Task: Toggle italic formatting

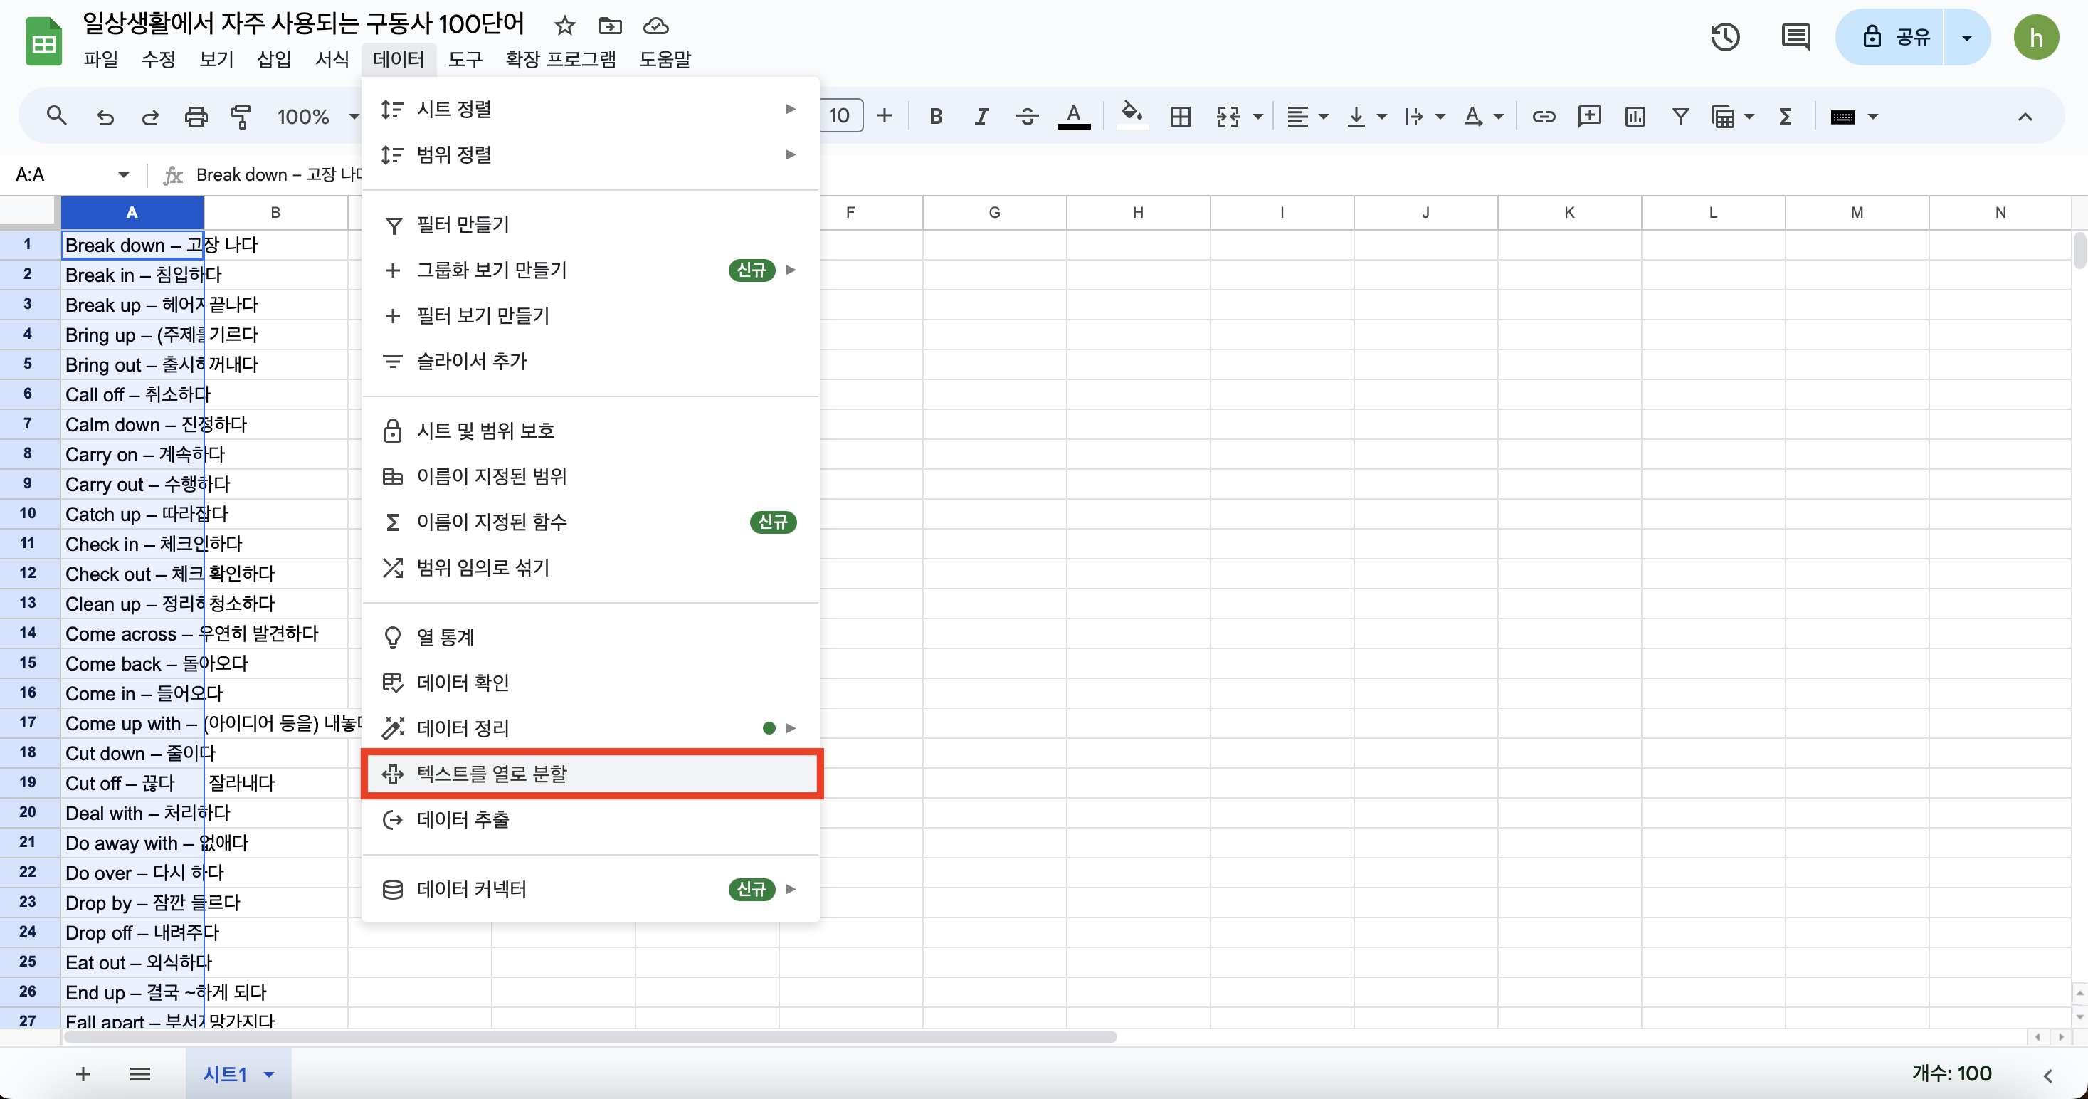Action: click(981, 117)
